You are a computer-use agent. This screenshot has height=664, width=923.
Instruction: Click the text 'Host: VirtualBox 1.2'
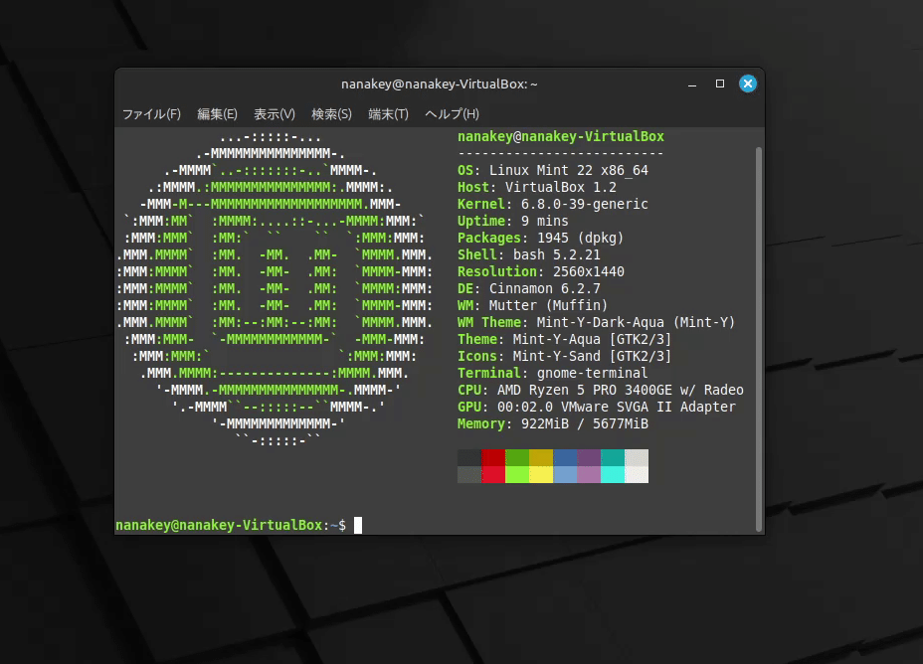coord(537,188)
